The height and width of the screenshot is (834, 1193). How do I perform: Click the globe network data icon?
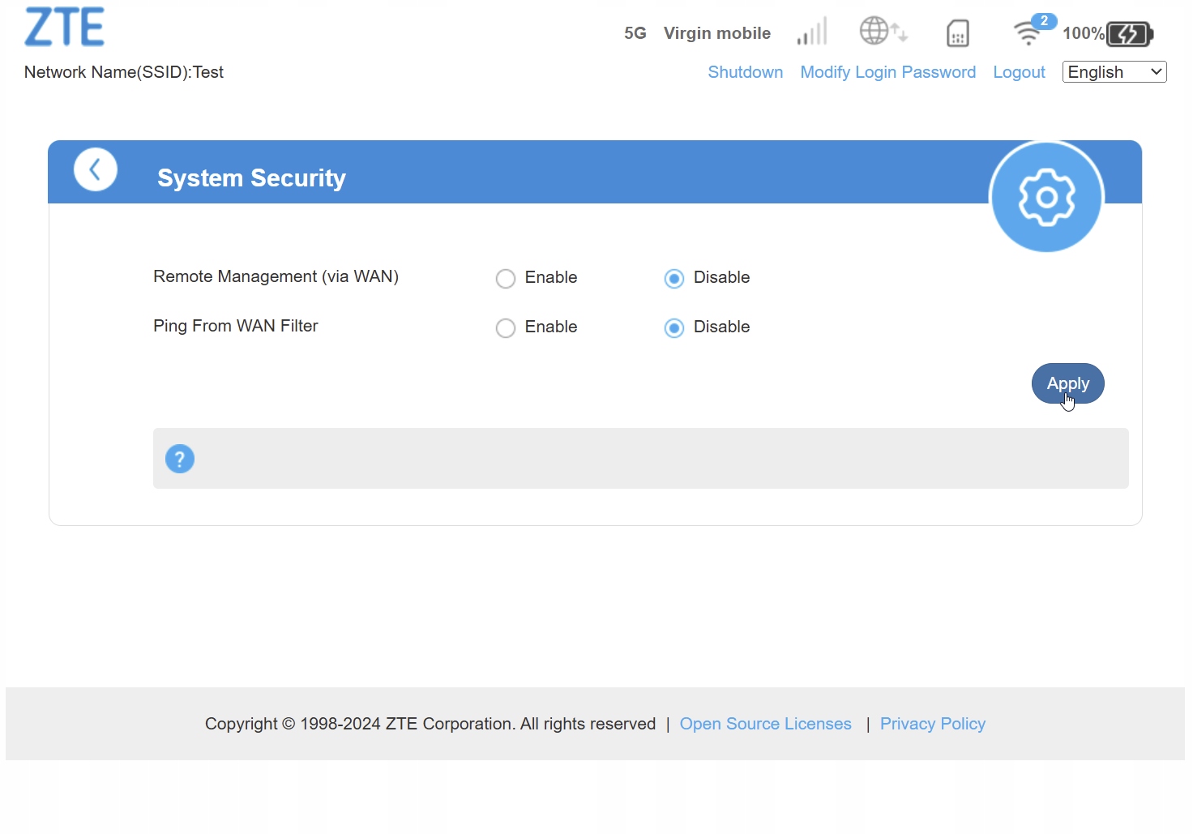pos(882,32)
